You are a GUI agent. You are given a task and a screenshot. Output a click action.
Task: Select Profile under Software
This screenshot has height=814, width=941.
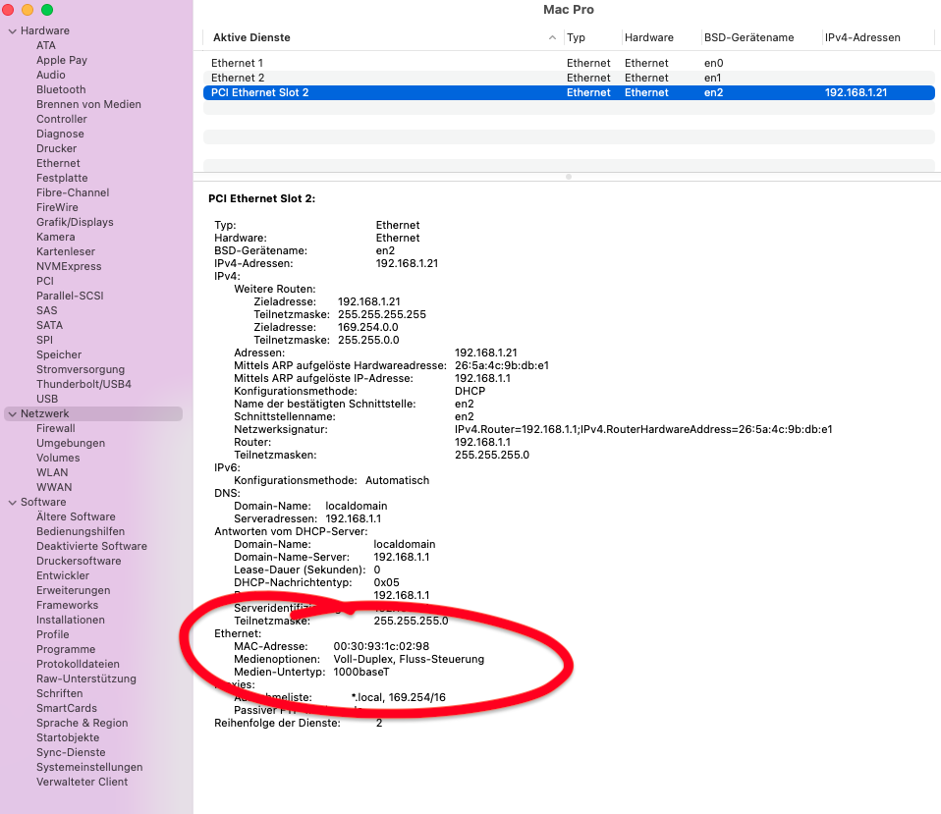click(x=53, y=634)
